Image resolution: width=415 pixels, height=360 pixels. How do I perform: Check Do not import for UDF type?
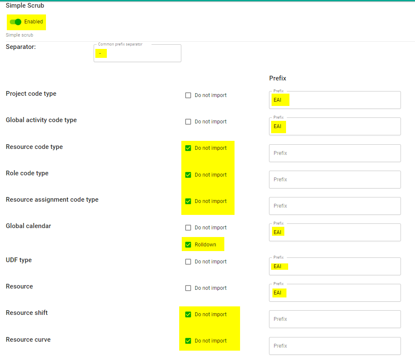(x=188, y=262)
